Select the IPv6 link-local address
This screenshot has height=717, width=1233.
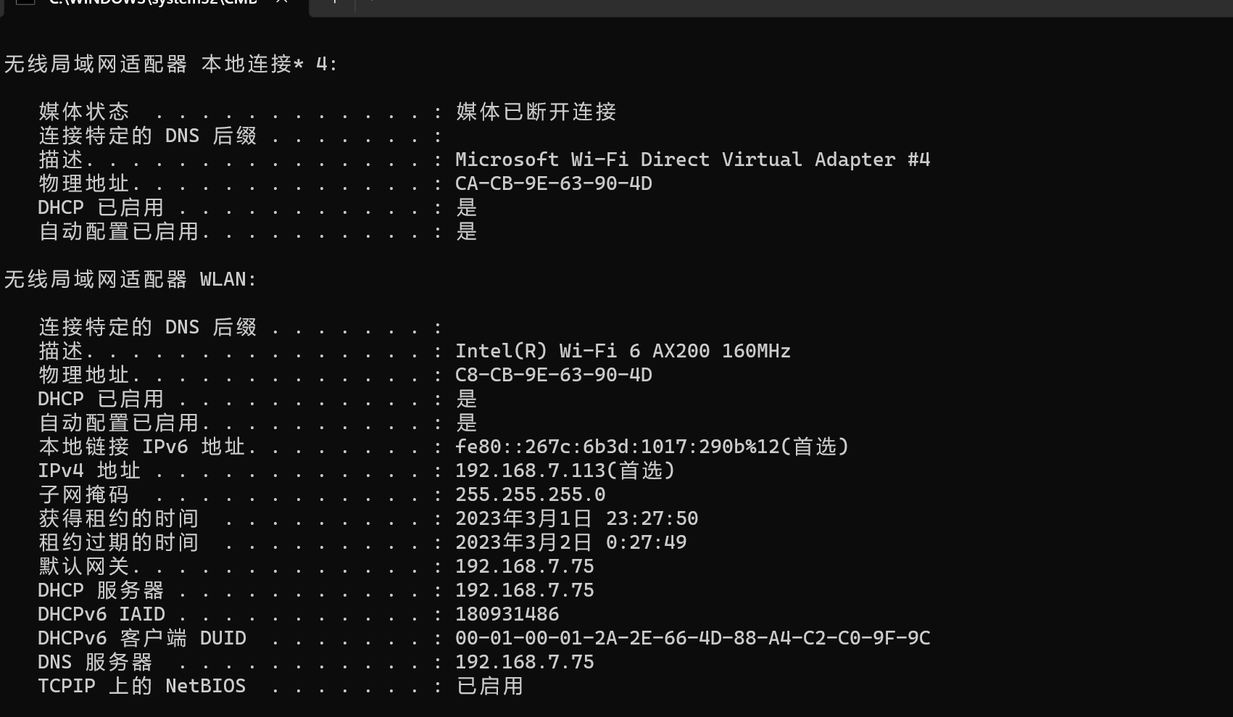click(x=650, y=447)
